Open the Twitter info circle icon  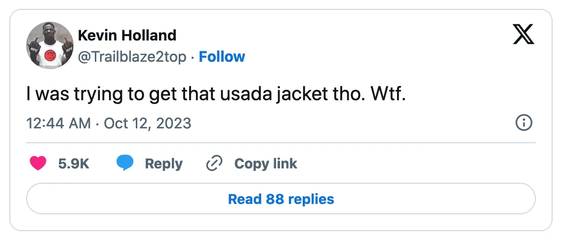click(523, 123)
